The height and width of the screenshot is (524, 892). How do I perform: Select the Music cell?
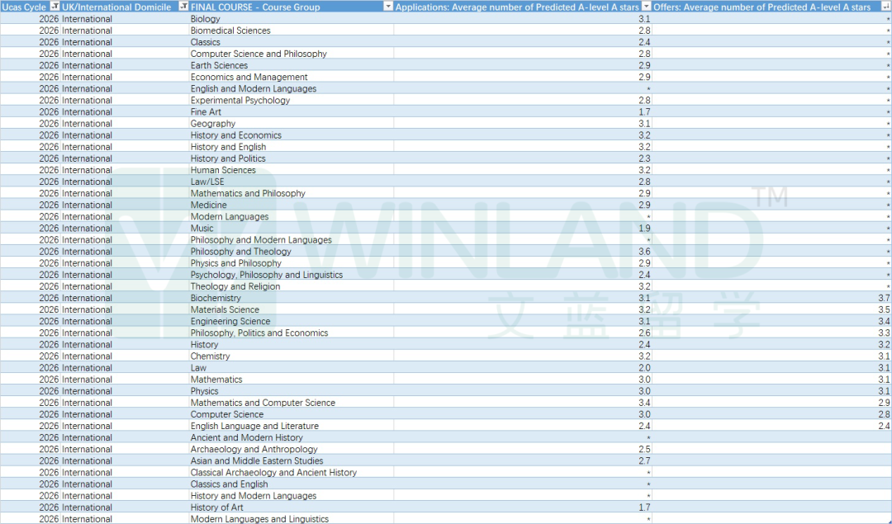(x=292, y=228)
